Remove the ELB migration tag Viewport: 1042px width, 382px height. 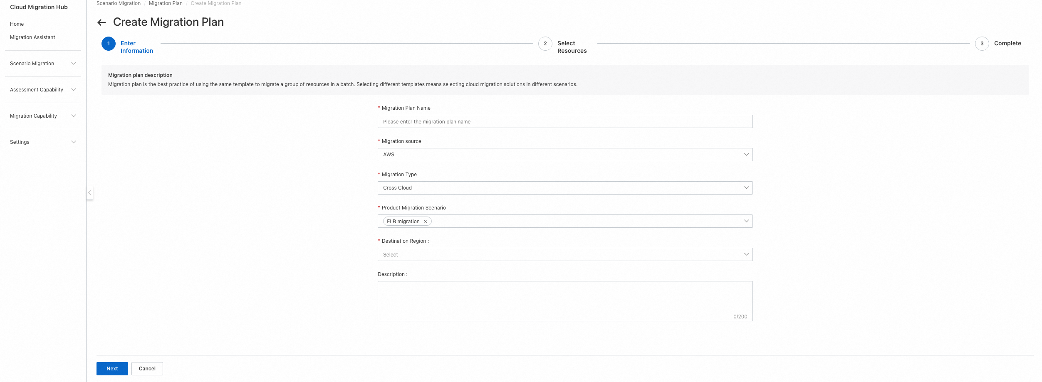click(425, 222)
